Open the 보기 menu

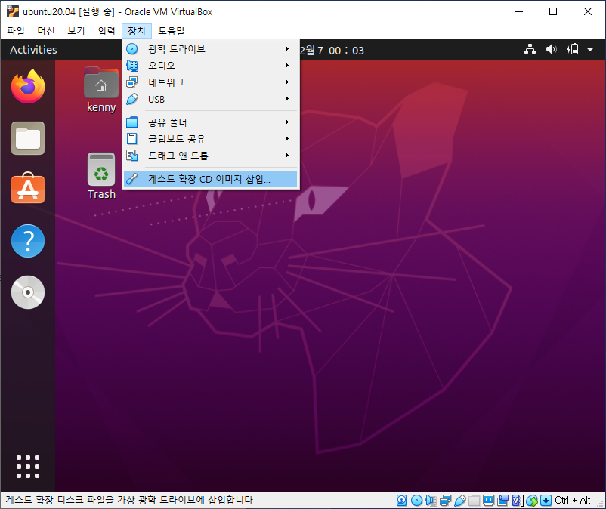click(76, 31)
